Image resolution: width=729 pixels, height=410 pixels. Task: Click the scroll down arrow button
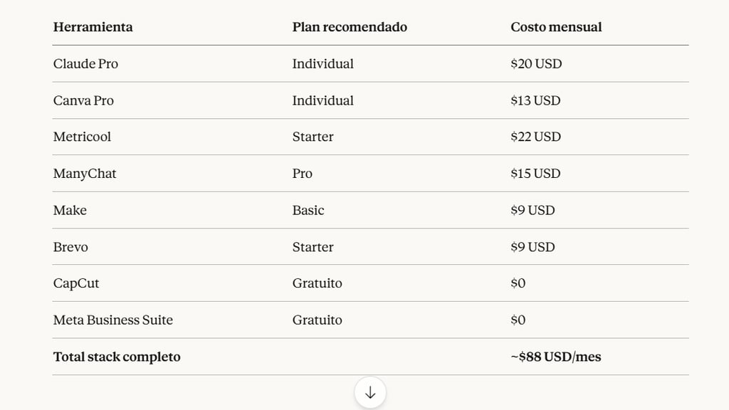(x=370, y=393)
